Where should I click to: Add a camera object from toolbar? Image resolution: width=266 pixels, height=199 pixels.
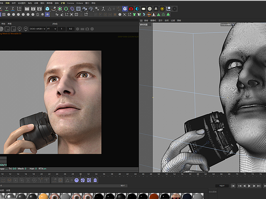point(84,9)
